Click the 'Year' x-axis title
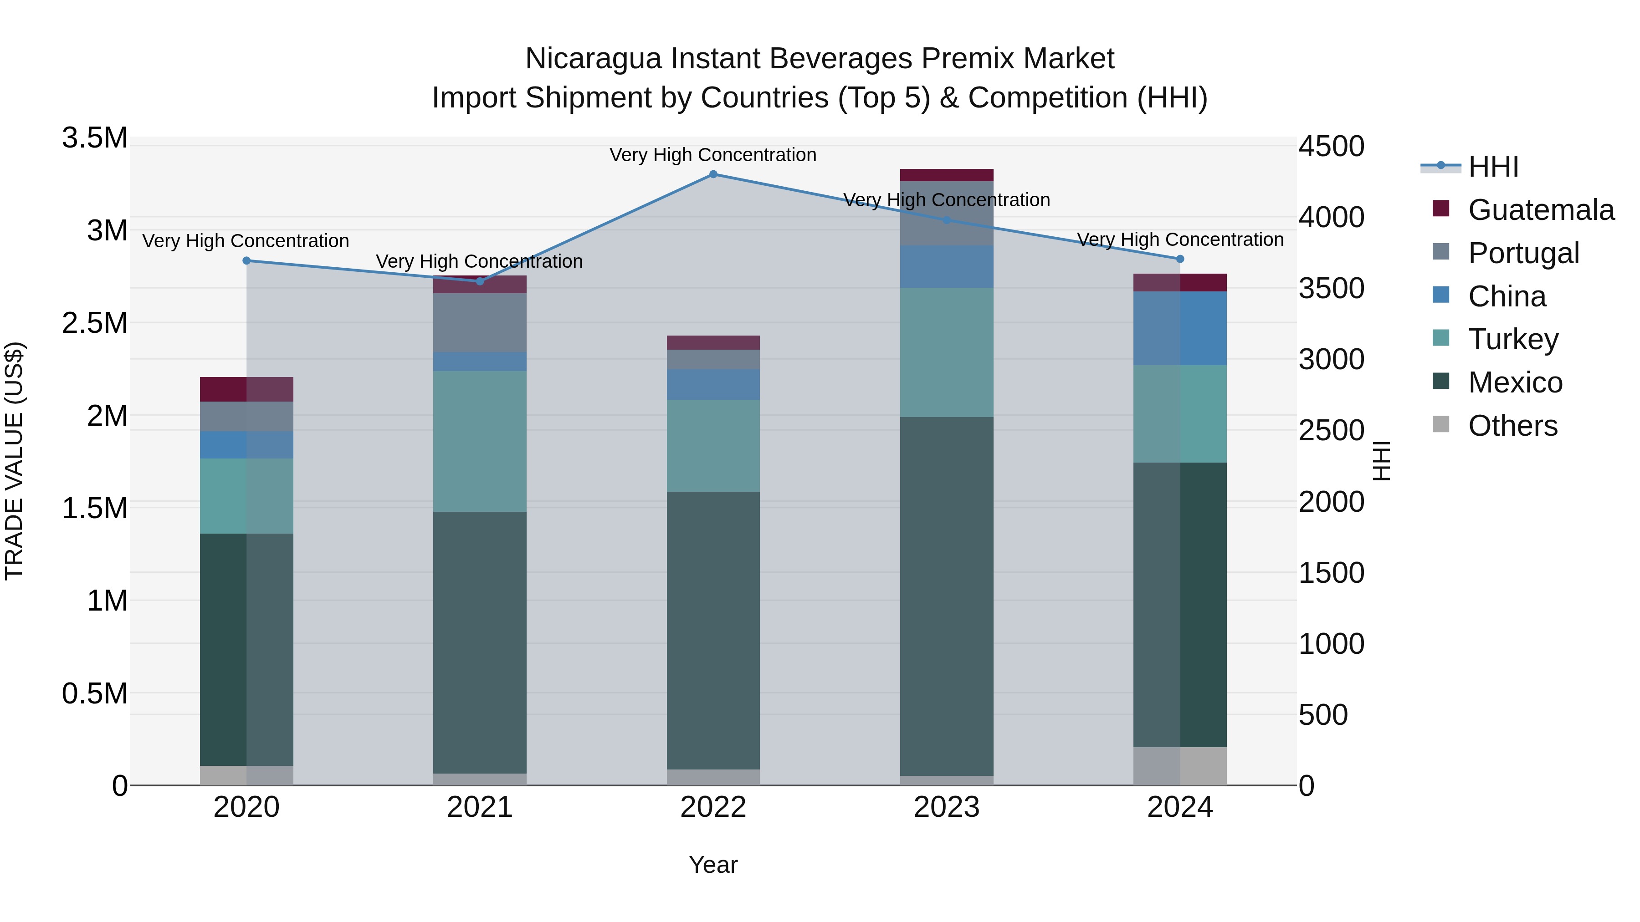 pyautogui.click(x=713, y=866)
